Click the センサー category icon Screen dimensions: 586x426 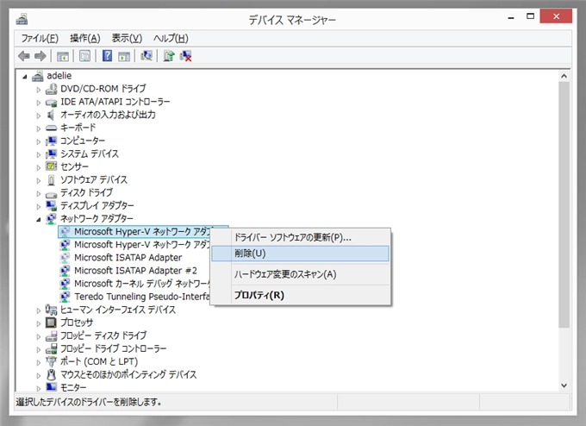(51, 166)
